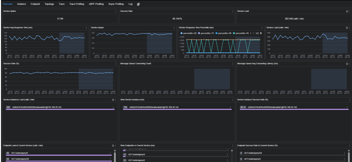Viewport: 352px width, 162px height.
Task: Open options menu of Slow Service Instance panel
Action: (233, 100)
